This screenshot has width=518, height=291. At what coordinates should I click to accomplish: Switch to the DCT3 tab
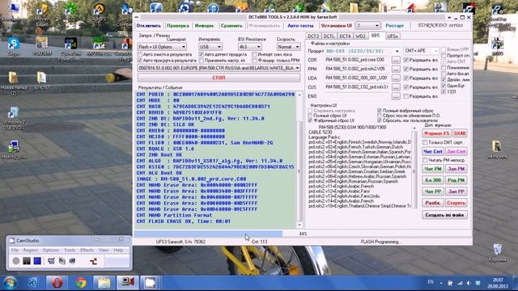tap(313, 36)
